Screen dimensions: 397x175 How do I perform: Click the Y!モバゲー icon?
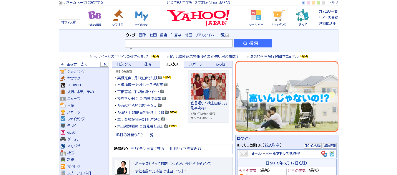[x=63, y=146]
